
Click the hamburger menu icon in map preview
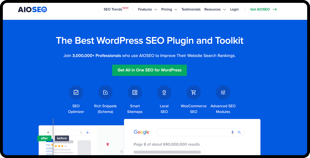click(48, 132)
